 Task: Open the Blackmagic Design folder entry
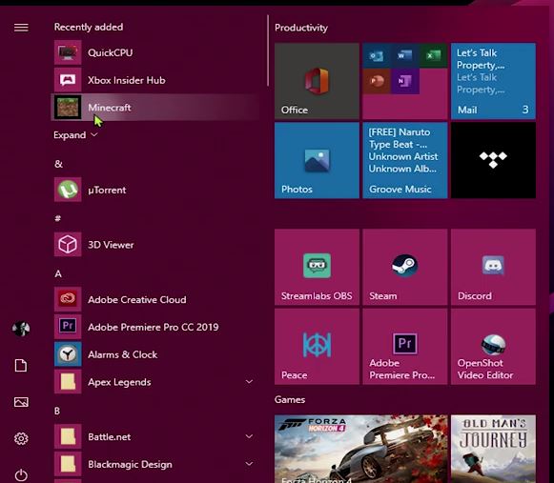pos(155,464)
